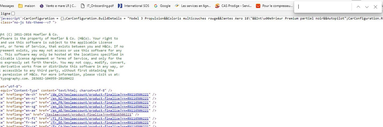The height and width of the screenshot is (127, 383).
Task: Open the Messages bookmark
Action: tap(7, 6)
